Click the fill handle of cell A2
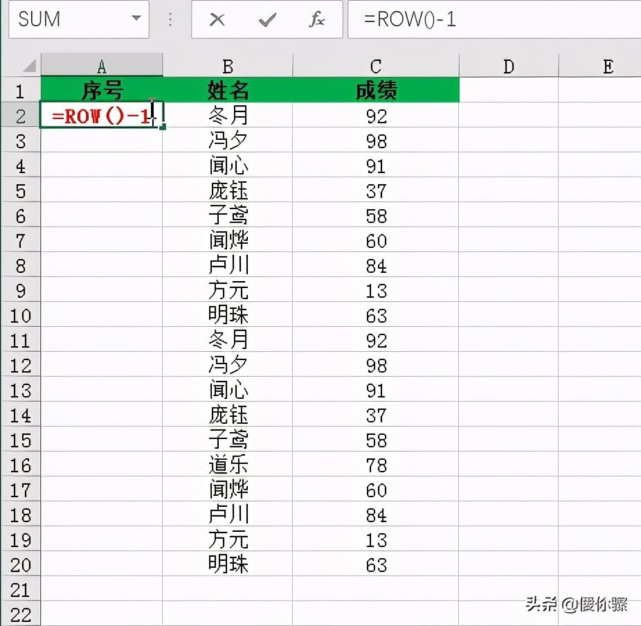The width and height of the screenshot is (641, 626). (163, 127)
